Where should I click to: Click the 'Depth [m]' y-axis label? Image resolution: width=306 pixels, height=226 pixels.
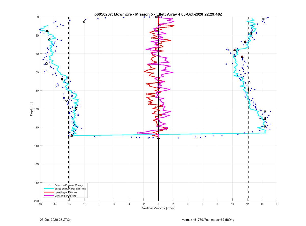(32, 109)
